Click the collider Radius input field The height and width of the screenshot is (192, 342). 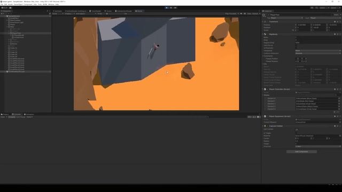(x=318, y=141)
